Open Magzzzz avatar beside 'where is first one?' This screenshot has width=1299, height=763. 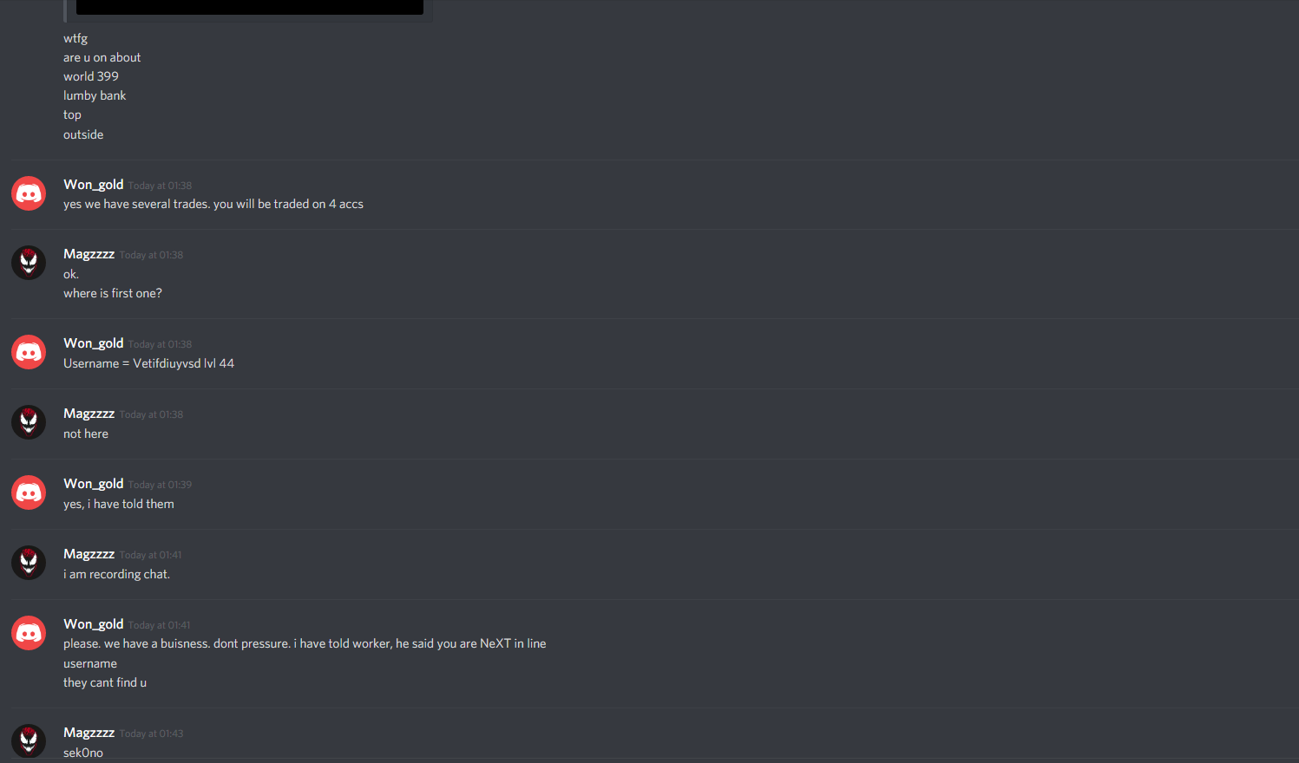tap(29, 263)
